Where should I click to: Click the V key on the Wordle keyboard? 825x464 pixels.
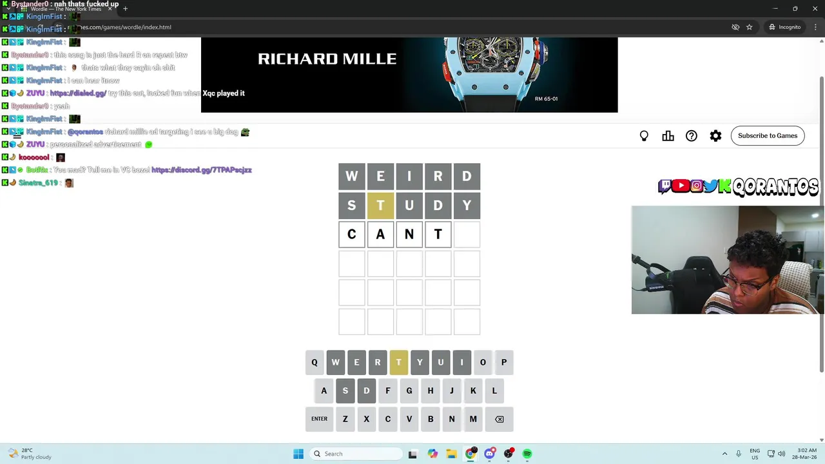pos(409,419)
